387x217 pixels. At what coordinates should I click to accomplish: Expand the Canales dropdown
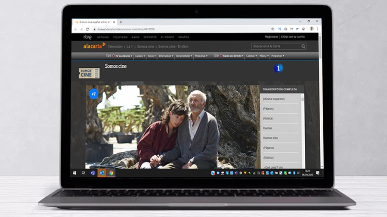tap(140, 56)
